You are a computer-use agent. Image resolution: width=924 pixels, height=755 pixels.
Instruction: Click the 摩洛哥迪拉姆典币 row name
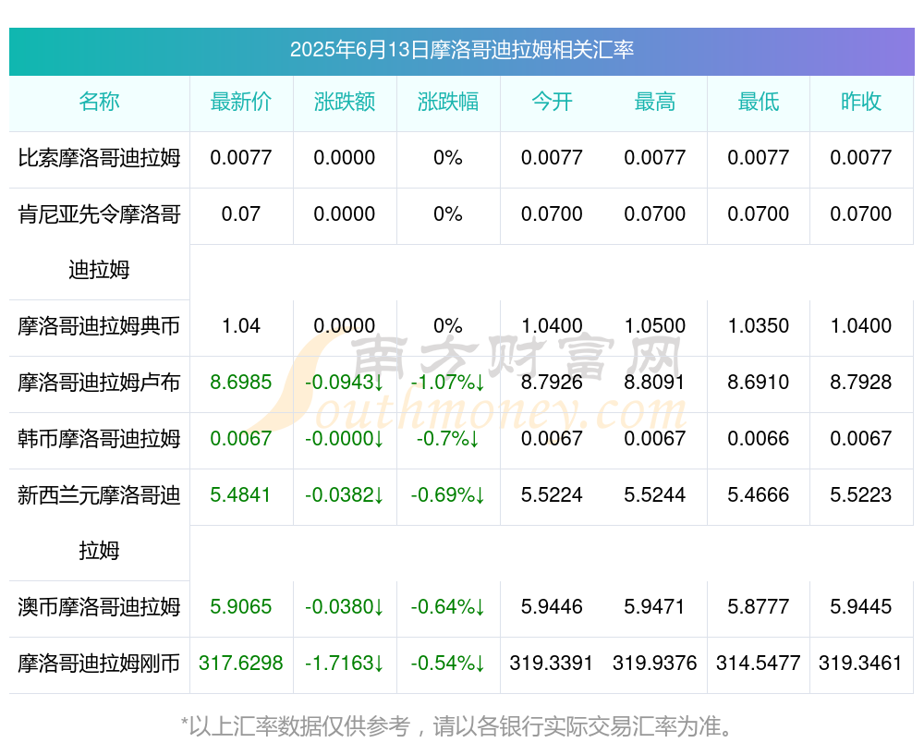99,326
